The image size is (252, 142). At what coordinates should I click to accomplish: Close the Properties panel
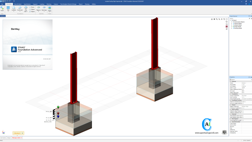(x=251, y=77)
